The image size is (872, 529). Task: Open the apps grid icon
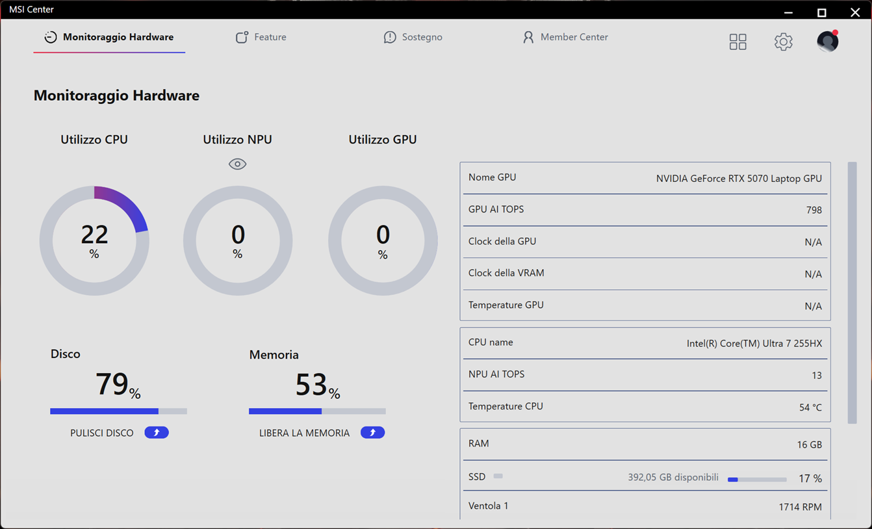pyautogui.click(x=737, y=42)
